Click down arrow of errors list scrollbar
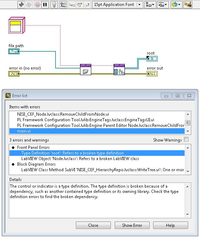The height and width of the screenshot is (239, 200). 188,172
